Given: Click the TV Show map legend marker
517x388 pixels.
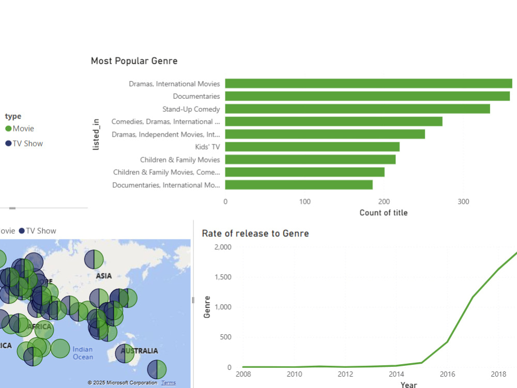Looking at the screenshot, I should 22,231.
